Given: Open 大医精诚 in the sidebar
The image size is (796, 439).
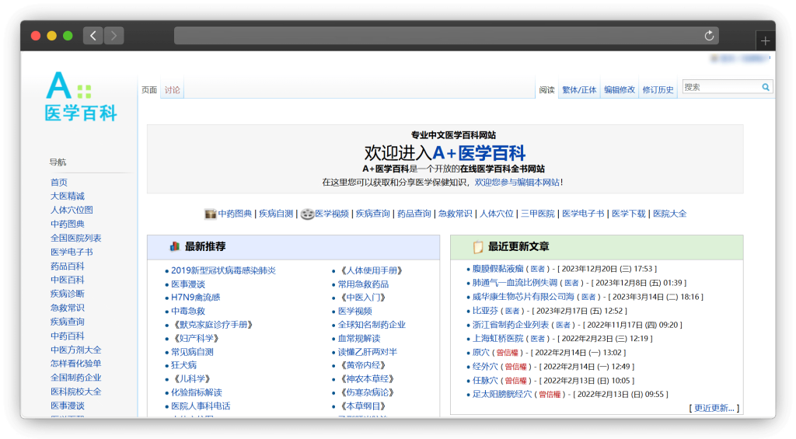Looking at the screenshot, I should [x=68, y=196].
